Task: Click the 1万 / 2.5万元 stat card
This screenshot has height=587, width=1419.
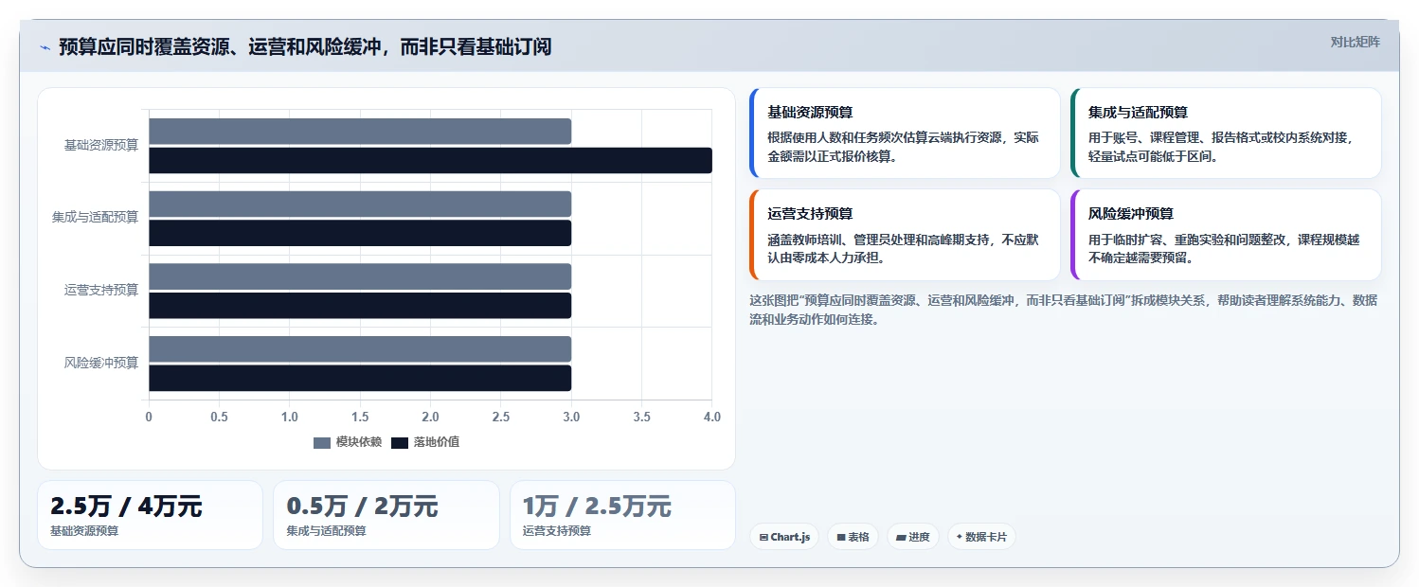Action: pyautogui.click(x=622, y=515)
